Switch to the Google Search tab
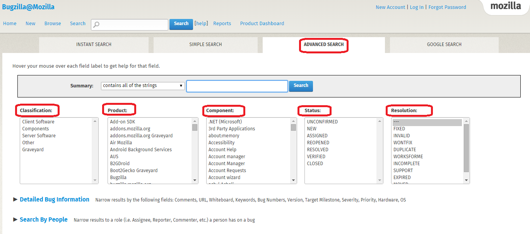This screenshot has height=234, width=530. [x=443, y=44]
